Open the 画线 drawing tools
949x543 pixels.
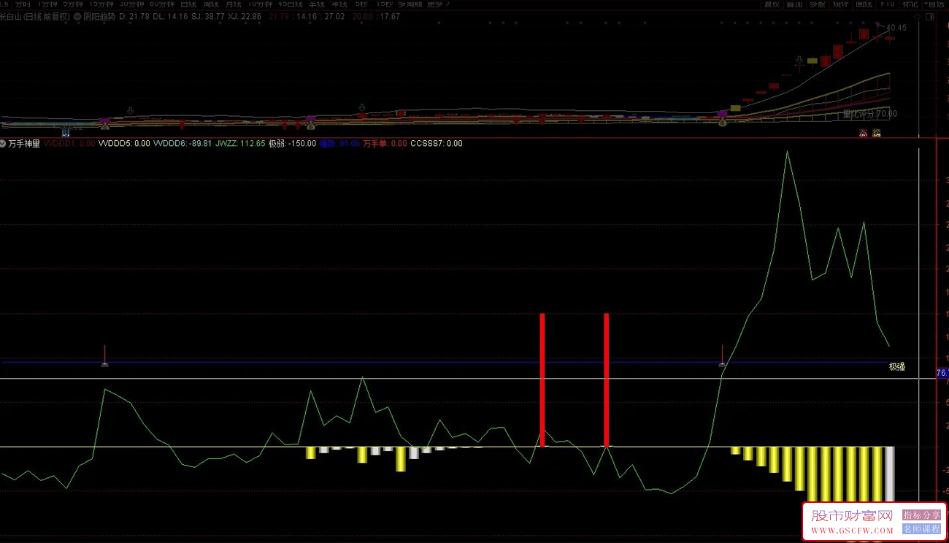(x=864, y=4)
